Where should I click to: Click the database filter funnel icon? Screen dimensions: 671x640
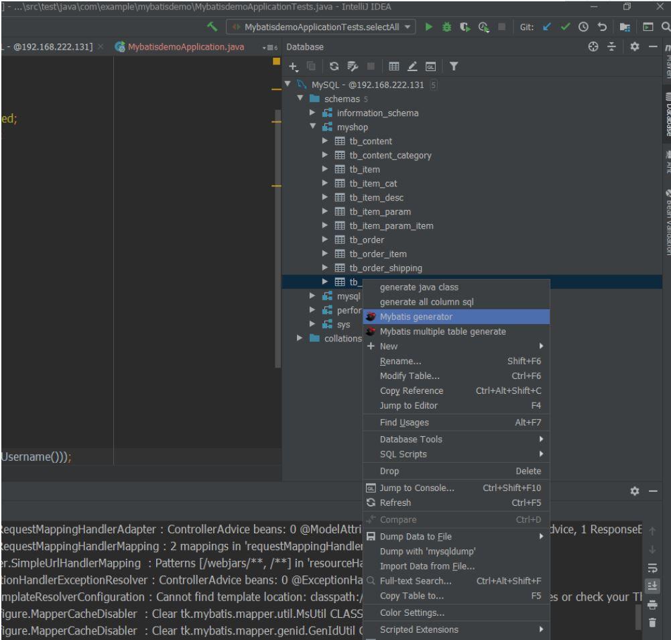[453, 66]
